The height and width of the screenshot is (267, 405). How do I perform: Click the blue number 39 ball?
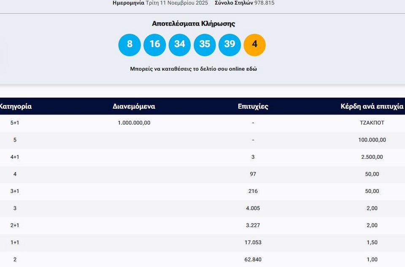click(229, 45)
